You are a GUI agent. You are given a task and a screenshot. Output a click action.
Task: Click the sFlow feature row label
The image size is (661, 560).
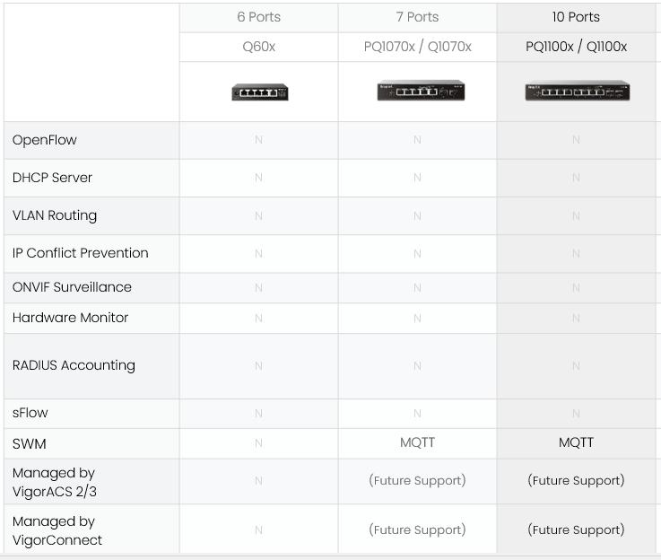(x=30, y=413)
